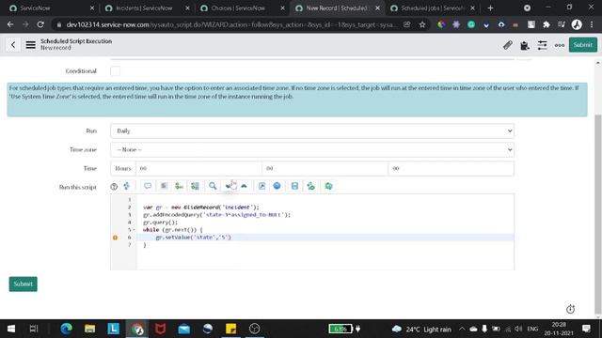
Task: Toggle the script tree syntax icon
Action: coord(127,186)
